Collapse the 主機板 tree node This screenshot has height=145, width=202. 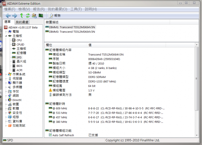6,36
